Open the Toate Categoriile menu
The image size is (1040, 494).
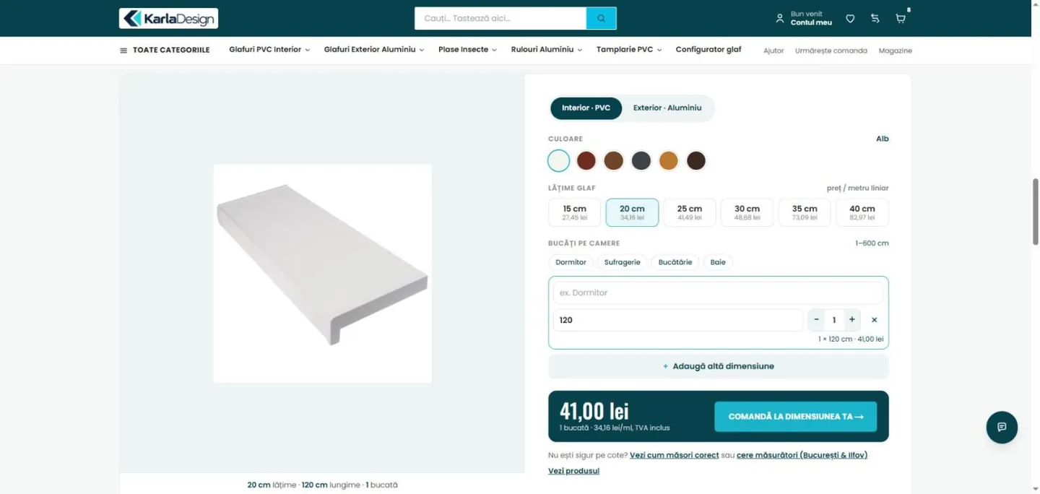165,50
